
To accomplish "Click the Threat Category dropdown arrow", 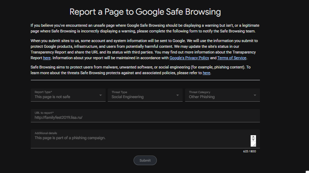I will tap(255, 95).
